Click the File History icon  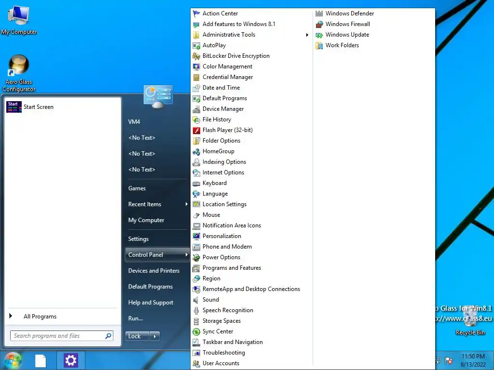196,119
